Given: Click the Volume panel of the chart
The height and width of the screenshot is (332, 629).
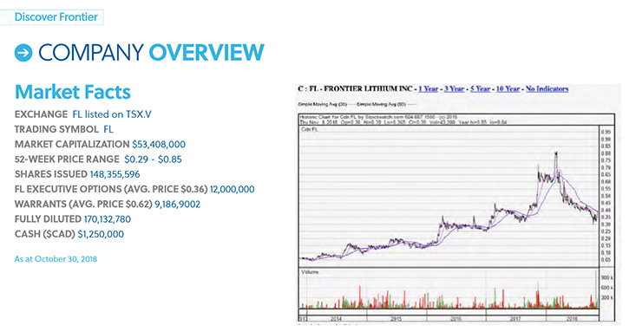Looking at the screenshot, I should click(x=449, y=289).
